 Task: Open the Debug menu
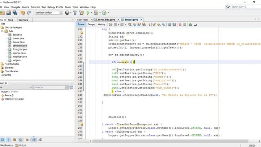coord(51,7)
